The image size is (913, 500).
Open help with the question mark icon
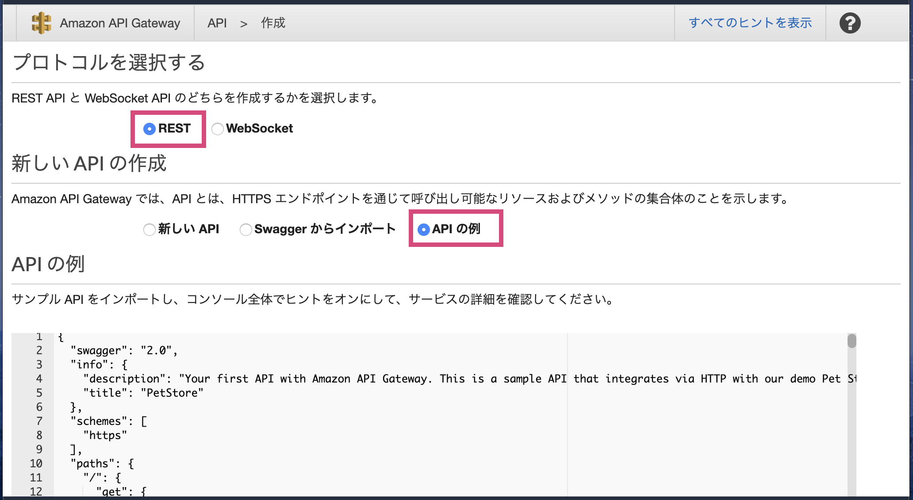(849, 23)
